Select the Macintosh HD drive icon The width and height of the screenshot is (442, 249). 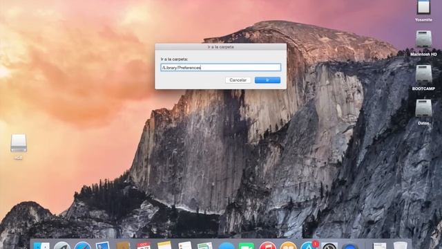423,39
